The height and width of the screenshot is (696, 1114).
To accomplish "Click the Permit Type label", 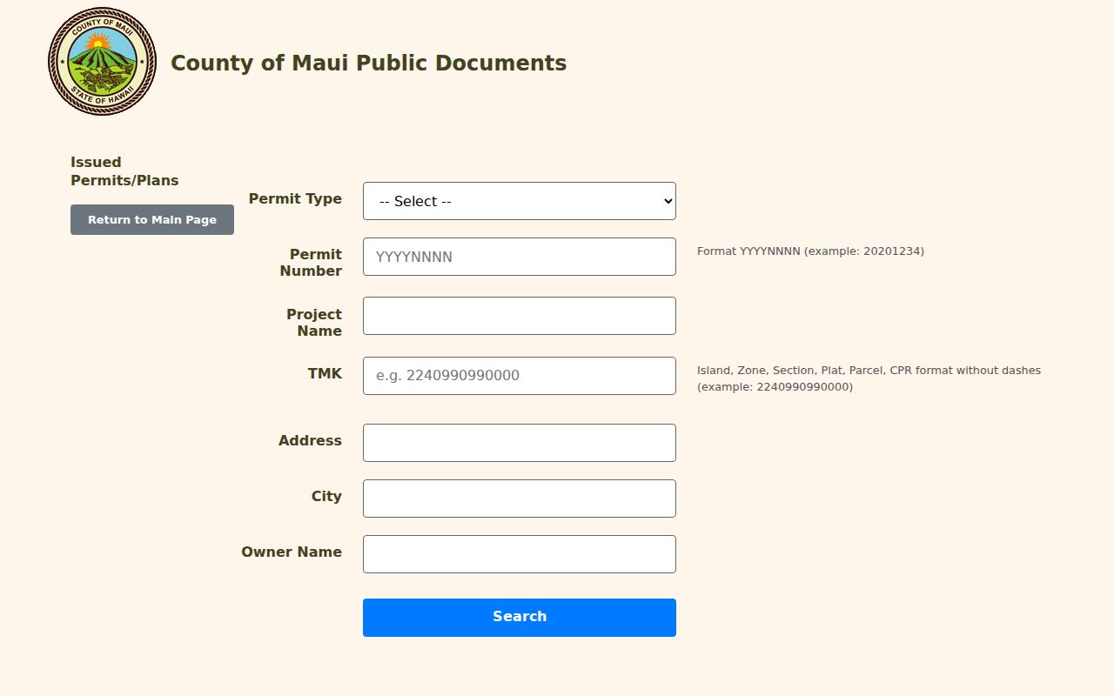I will pos(295,198).
